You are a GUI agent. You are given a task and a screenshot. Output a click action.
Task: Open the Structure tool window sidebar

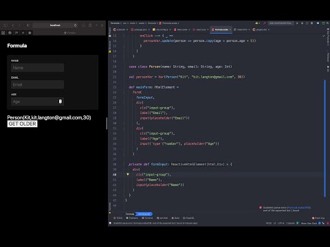coord(110,46)
